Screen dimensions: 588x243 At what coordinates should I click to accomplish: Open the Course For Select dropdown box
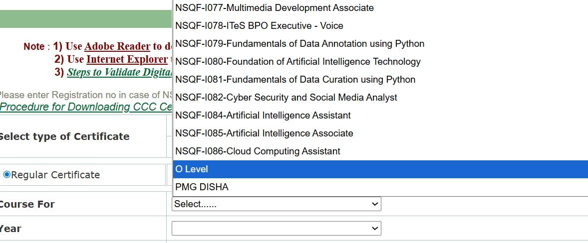click(x=270, y=204)
